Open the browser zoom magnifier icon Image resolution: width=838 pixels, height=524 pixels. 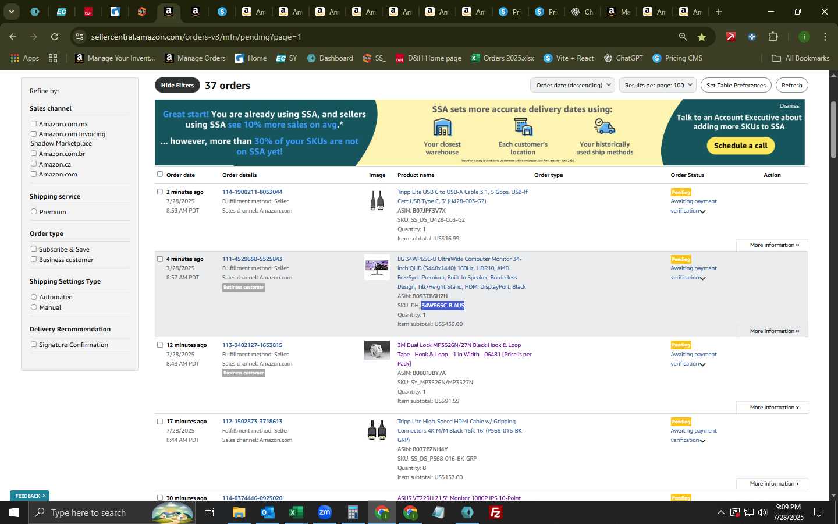click(683, 37)
